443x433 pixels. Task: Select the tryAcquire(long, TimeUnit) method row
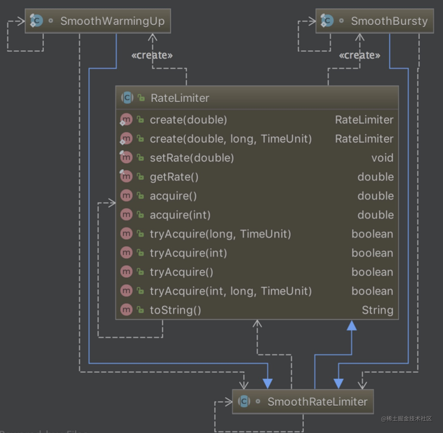point(220,234)
